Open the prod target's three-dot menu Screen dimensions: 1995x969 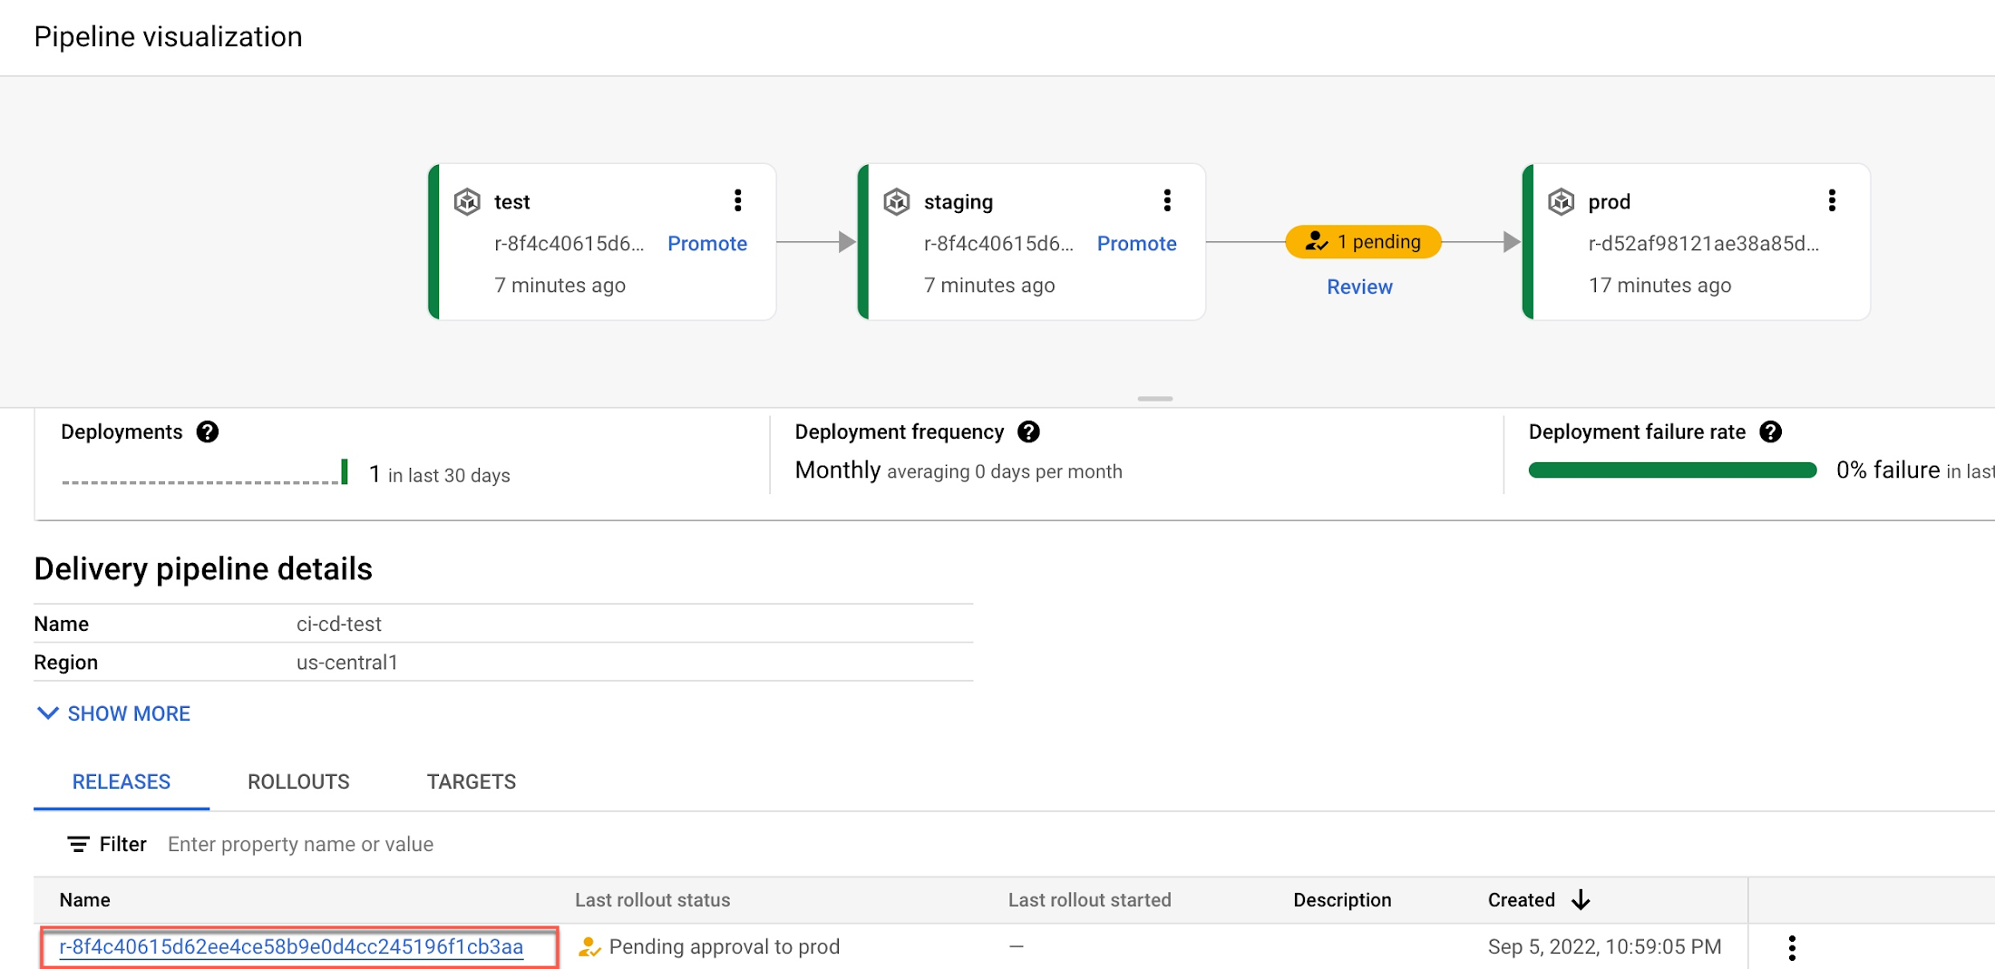[x=1832, y=200]
